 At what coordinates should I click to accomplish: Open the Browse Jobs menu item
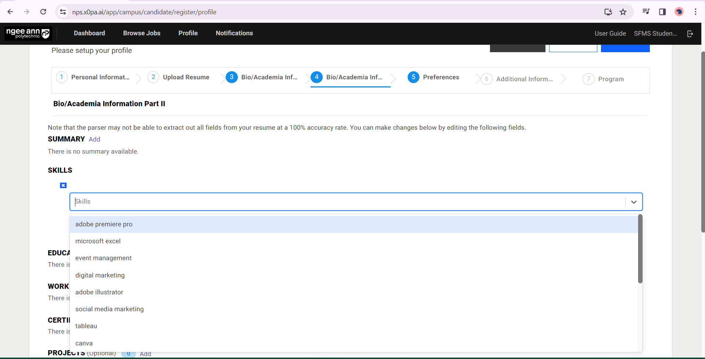point(142,33)
